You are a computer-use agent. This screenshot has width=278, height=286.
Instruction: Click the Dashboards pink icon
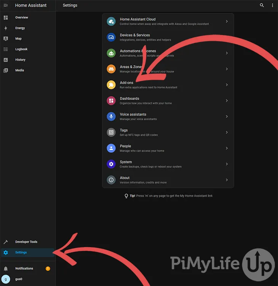(x=111, y=101)
